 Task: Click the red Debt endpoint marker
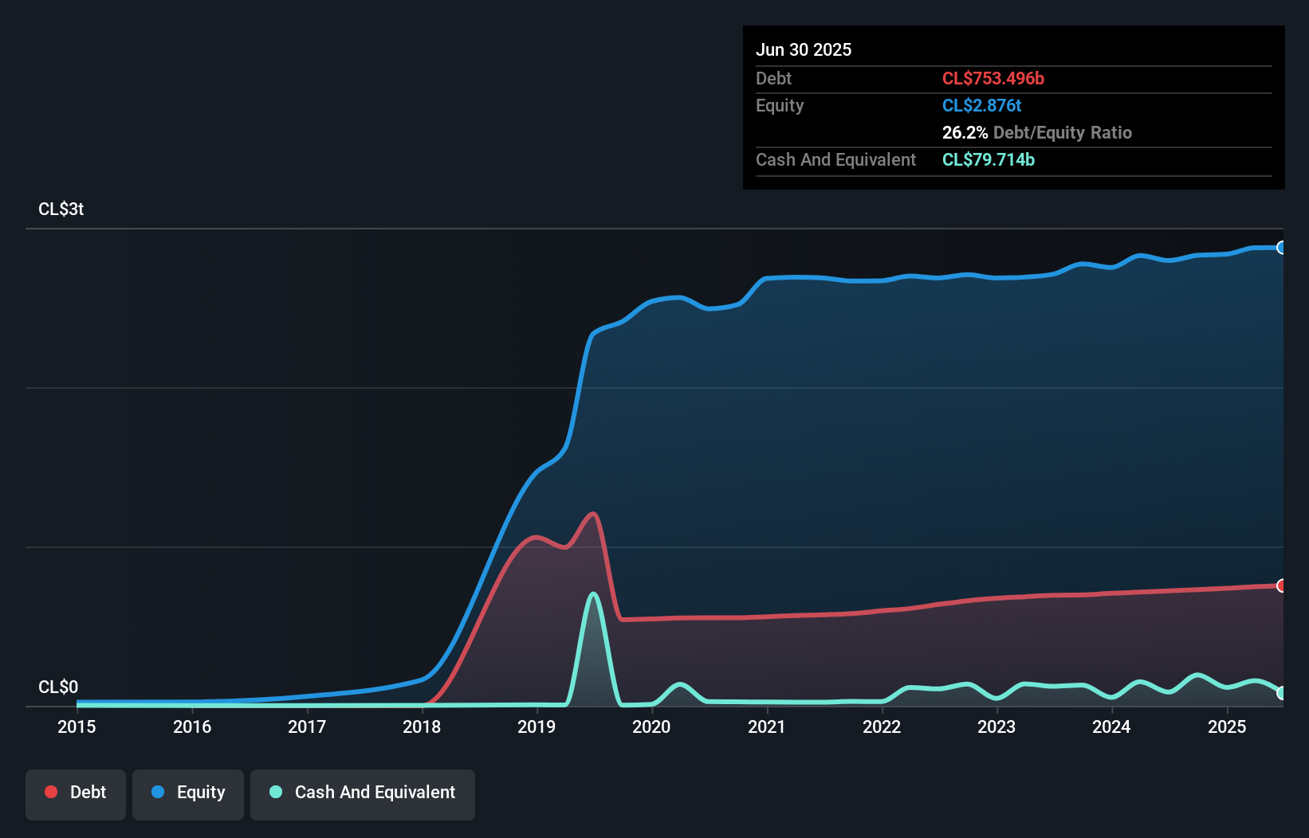click(x=1282, y=585)
